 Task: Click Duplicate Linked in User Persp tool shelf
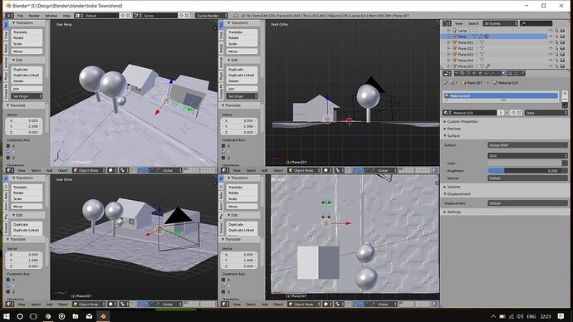[27, 76]
